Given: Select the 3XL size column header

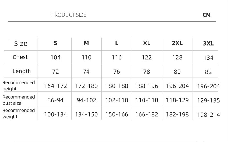Looking at the screenshot, I should point(208,44).
